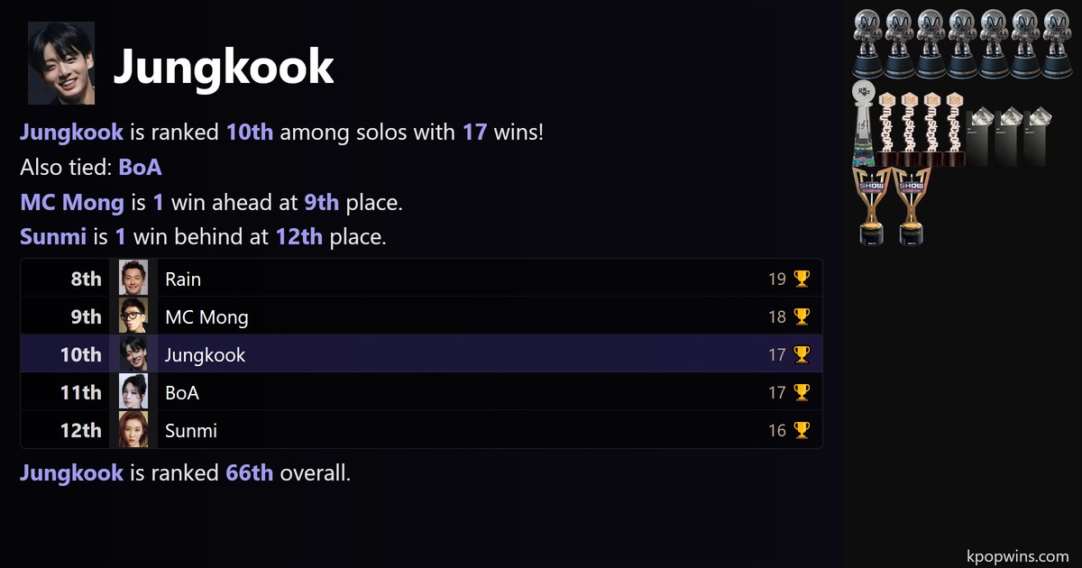
Task: Click the trophy icon beside MC Mong's 18
Action: 802,317
